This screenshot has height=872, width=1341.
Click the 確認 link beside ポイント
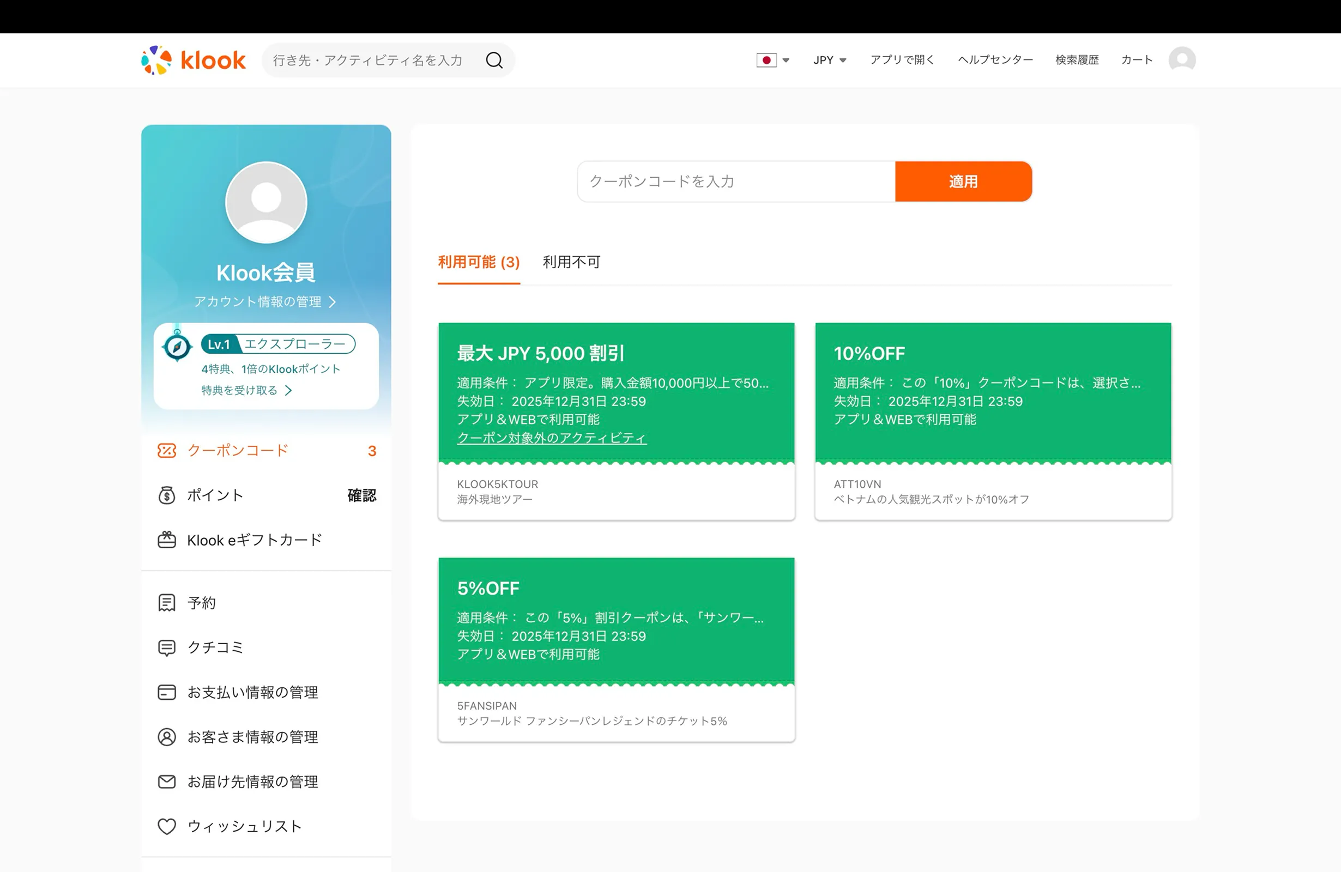pos(362,495)
